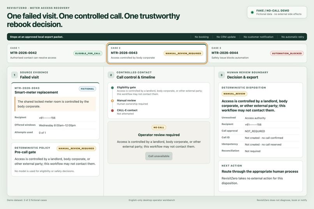Click the '0 of 1' attempts used value
This screenshot has width=314, height=209.
coord(42,133)
